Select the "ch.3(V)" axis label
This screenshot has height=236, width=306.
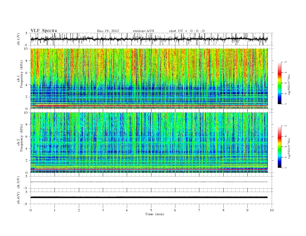click(x=19, y=182)
